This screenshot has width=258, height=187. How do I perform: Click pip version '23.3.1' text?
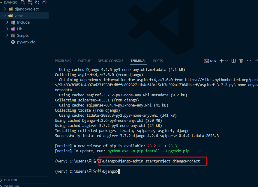click(175, 146)
